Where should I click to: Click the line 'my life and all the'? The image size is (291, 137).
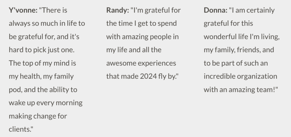coord(134,50)
